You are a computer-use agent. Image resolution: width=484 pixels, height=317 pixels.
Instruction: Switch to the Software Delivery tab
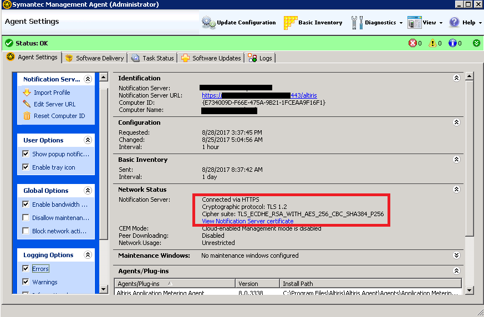pos(95,58)
